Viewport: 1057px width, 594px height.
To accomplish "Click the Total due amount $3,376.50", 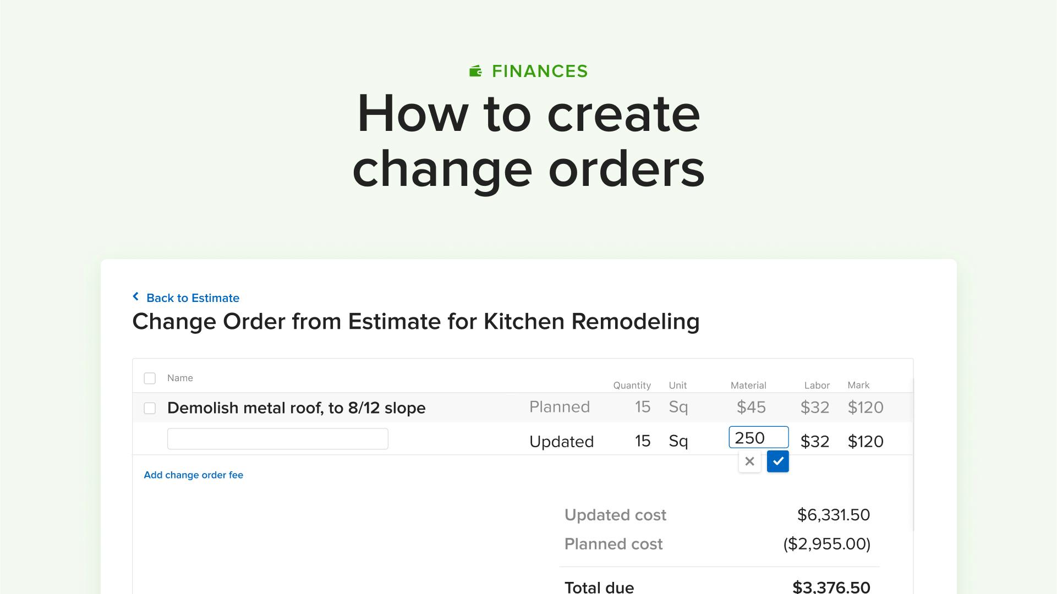I will (x=831, y=586).
